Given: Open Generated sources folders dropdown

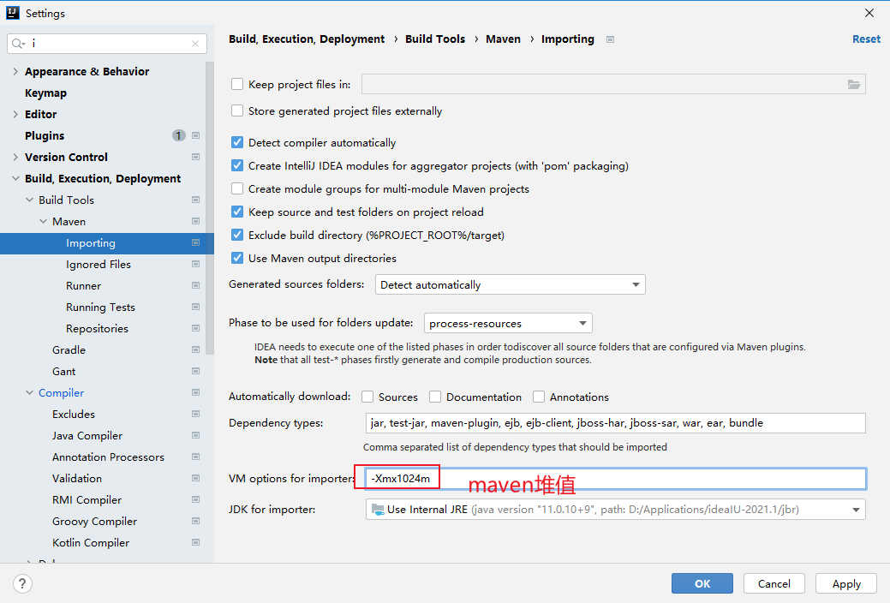Looking at the screenshot, I should click(x=510, y=284).
